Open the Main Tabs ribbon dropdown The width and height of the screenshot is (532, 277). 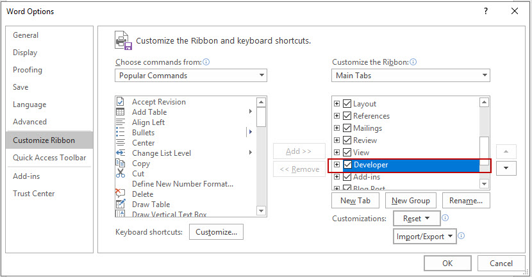(410, 76)
